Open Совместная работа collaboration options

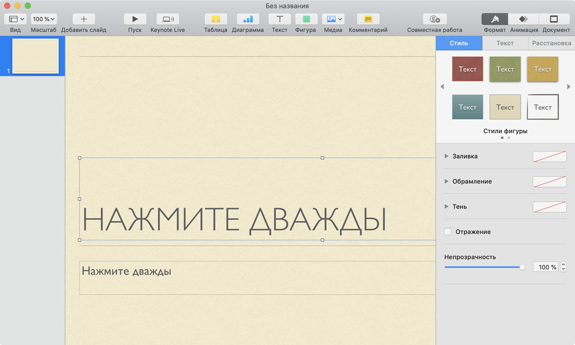435,19
